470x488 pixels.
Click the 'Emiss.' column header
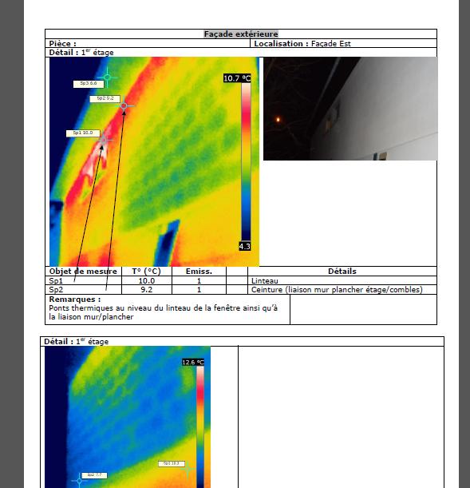[199, 272]
